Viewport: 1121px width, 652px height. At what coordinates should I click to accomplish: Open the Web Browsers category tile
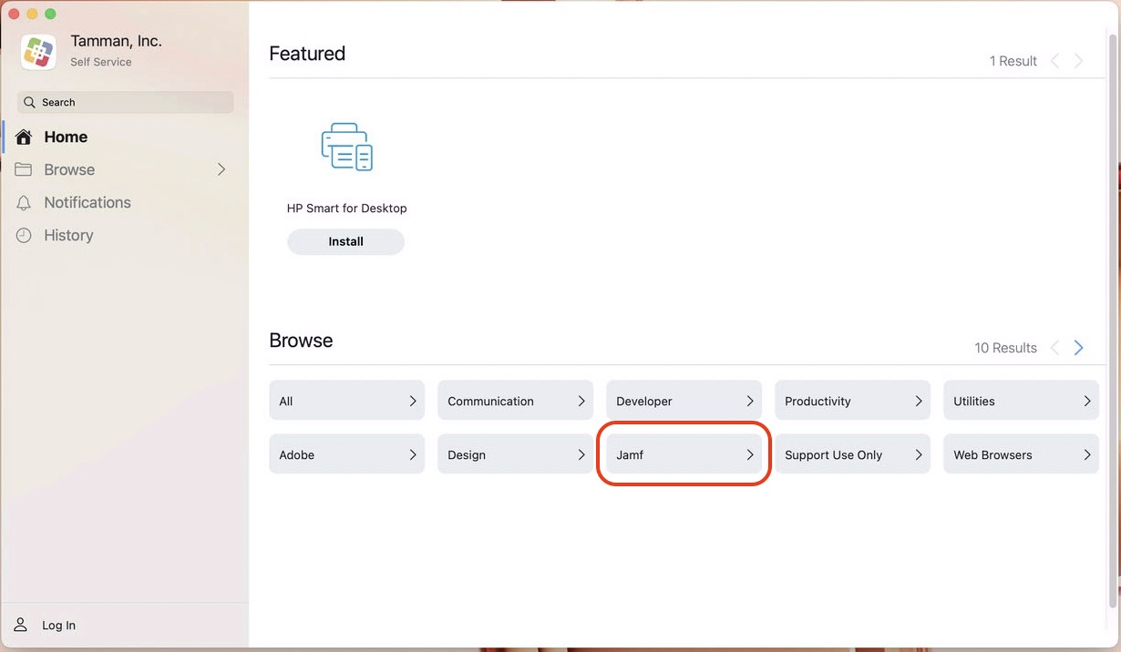point(1022,454)
